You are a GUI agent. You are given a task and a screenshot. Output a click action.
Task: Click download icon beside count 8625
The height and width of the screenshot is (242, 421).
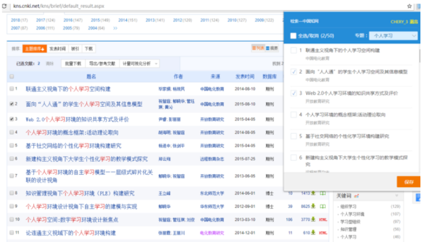point(313,207)
